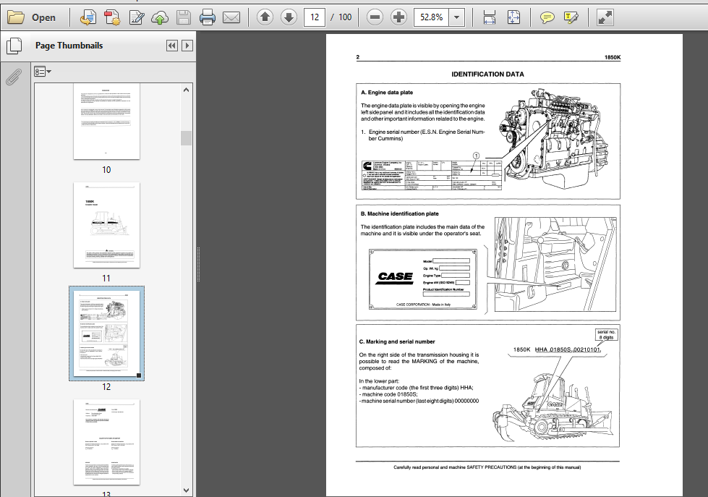Screen dimensions: 708x497
Task: Click the safety precautions footer text
Action: tap(487, 467)
